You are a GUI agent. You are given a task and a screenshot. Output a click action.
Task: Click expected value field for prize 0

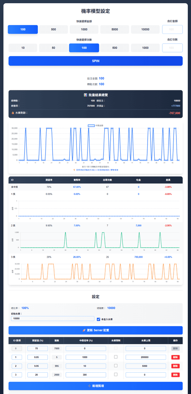[38, 349]
